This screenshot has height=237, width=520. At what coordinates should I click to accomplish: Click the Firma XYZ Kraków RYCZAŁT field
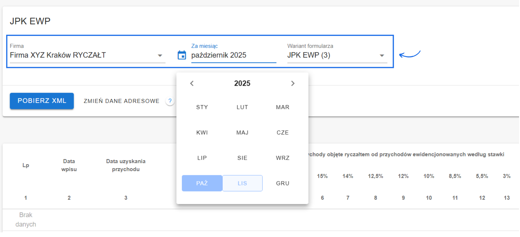click(x=81, y=55)
